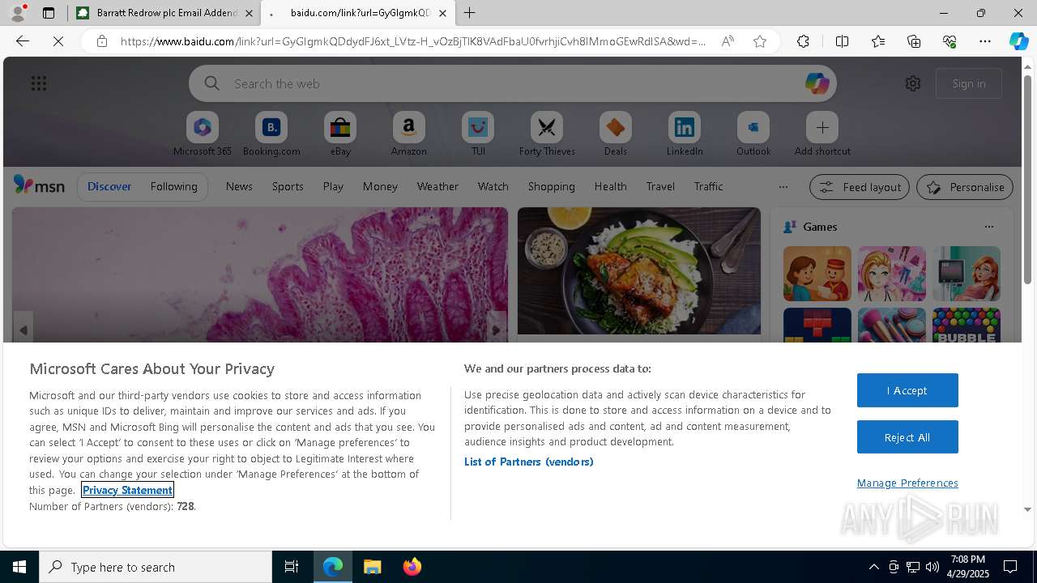Open the Windows Start menu
This screenshot has height=583, width=1037.
tap(19, 567)
